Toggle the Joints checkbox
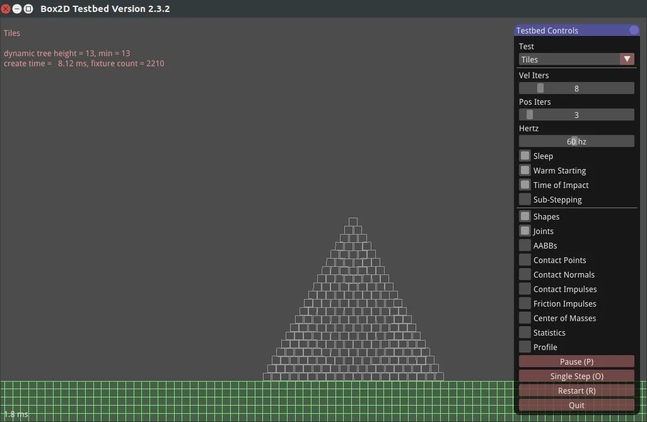This screenshot has width=647, height=422. pyautogui.click(x=525, y=230)
